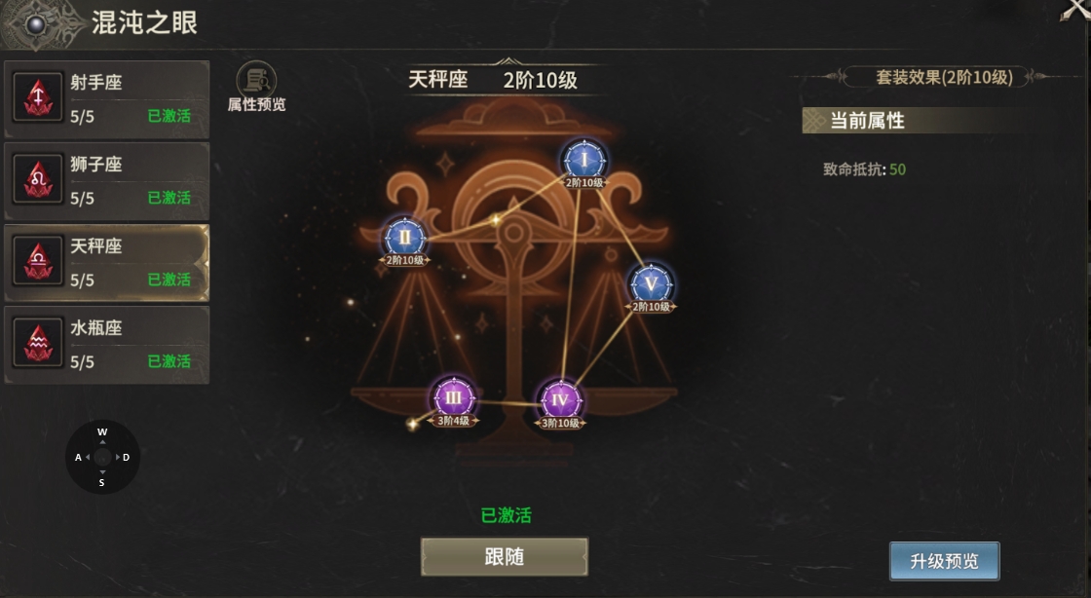Switch to the 射手座 constellation tab
Viewport: 1091px width, 598px height.
pyautogui.click(x=107, y=98)
